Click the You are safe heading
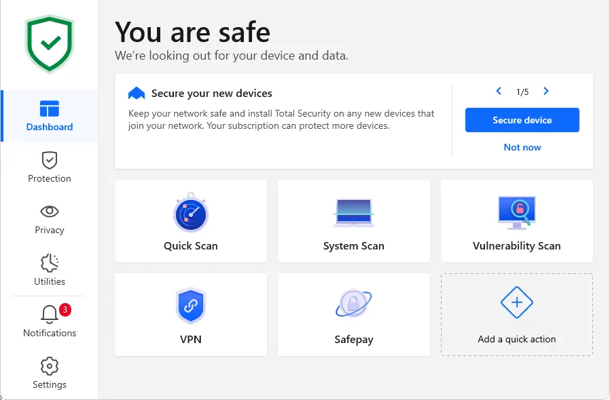The image size is (610, 400). click(192, 32)
